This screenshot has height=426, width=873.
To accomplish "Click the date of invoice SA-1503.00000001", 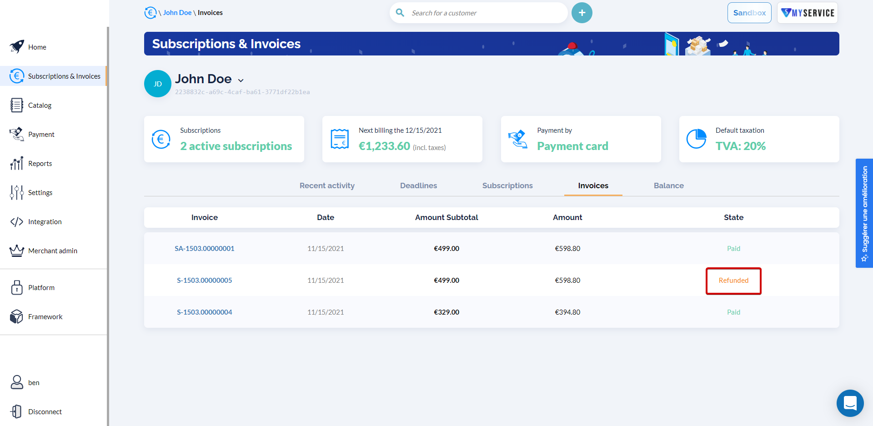I will [x=326, y=248].
